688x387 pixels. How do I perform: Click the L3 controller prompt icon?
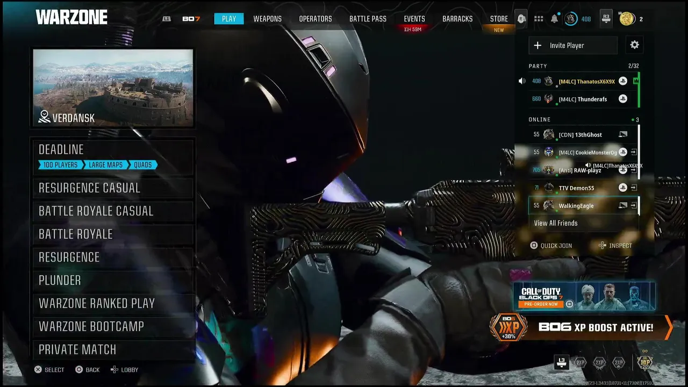tap(561, 363)
